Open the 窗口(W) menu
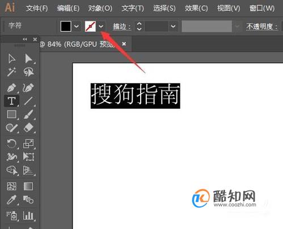Viewport: 283px width, 229px height. click(x=262, y=9)
